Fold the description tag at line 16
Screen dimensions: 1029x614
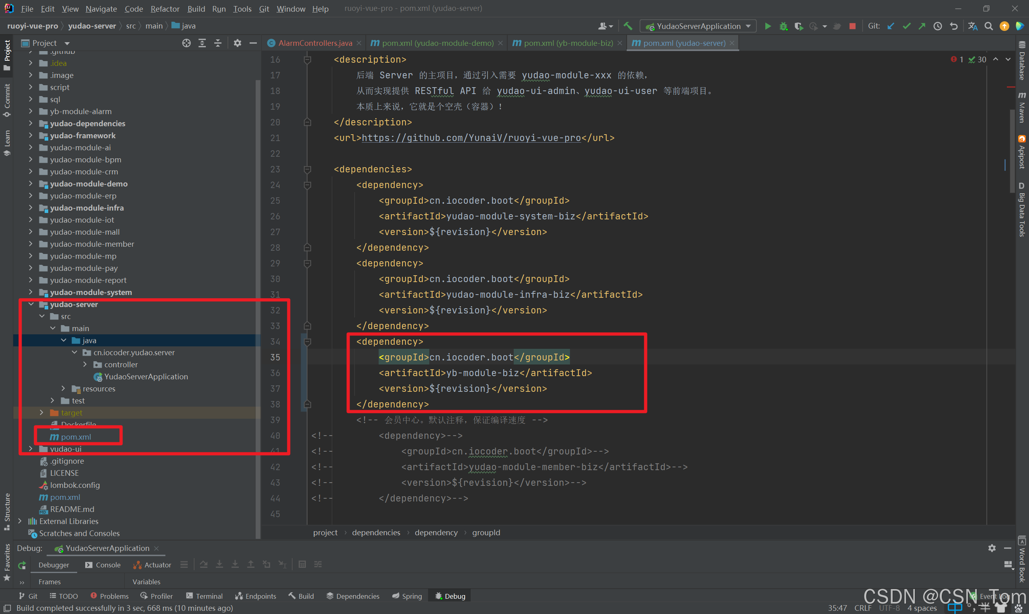(x=307, y=59)
